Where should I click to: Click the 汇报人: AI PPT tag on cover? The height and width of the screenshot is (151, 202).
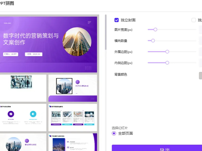coord(11,54)
